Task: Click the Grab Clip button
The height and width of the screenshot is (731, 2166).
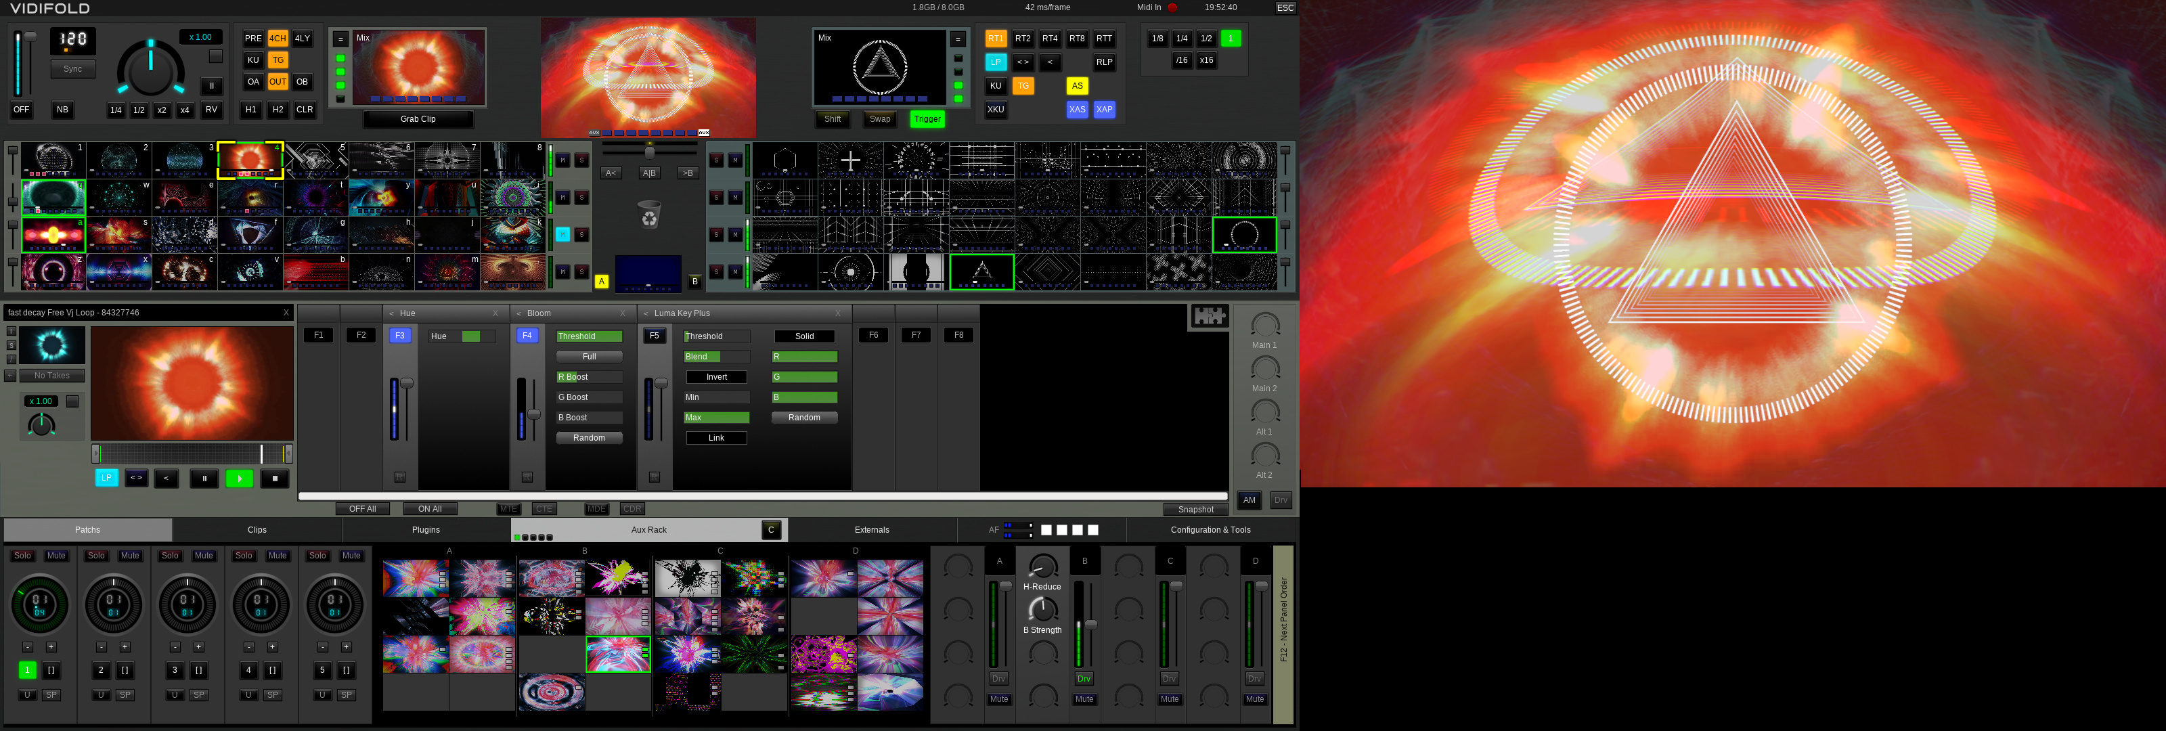Action: point(418,119)
